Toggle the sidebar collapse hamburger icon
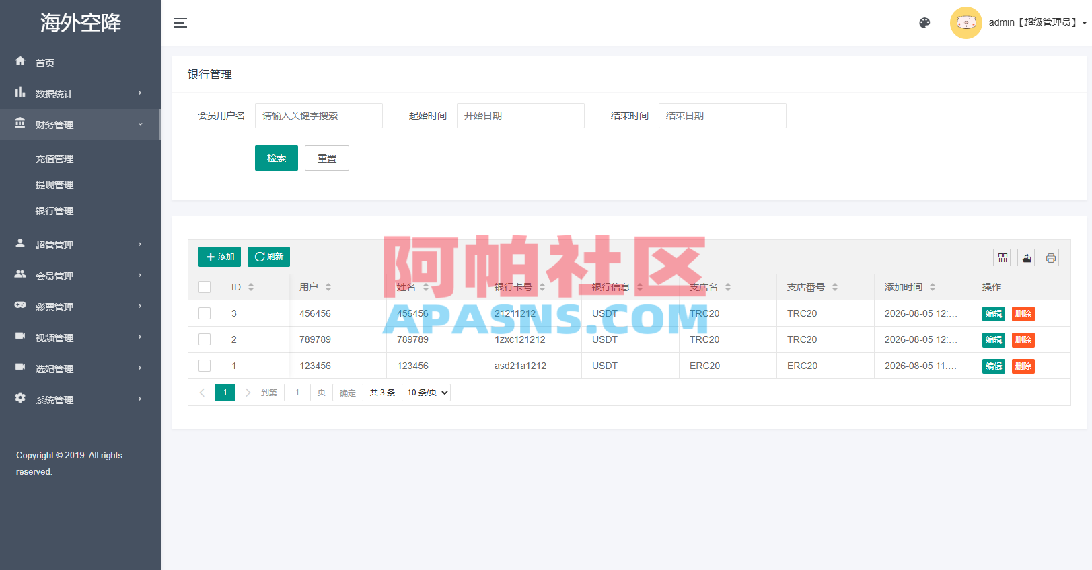Image resolution: width=1092 pixels, height=570 pixels. (180, 23)
